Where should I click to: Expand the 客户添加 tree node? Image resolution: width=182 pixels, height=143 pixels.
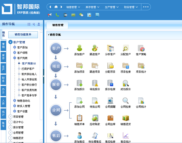pyautogui.click(x=15, y=47)
